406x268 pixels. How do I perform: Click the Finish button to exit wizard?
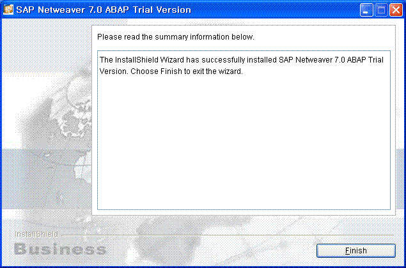click(x=355, y=250)
